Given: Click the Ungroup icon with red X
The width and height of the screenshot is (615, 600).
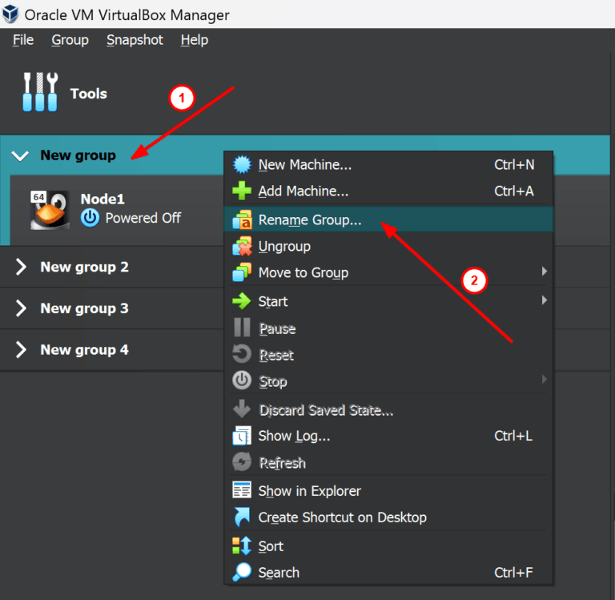Looking at the screenshot, I should [242, 247].
